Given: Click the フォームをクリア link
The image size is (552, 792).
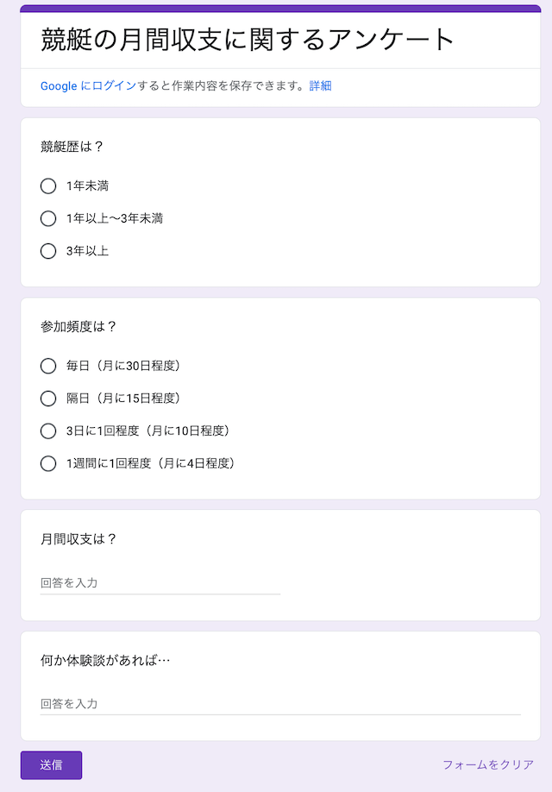Looking at the screenshot, I should point(487,764).
